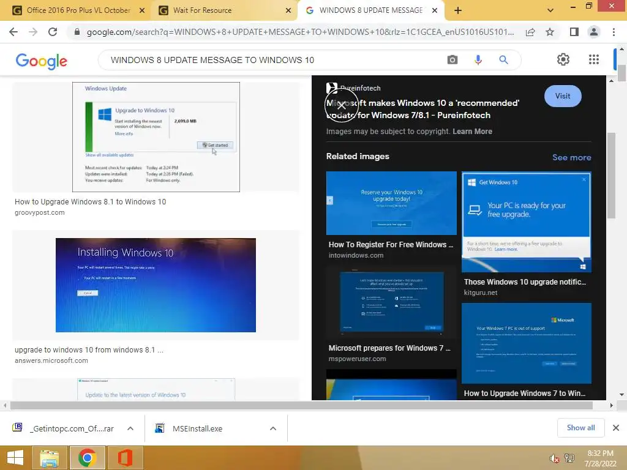Open Reserve your Windows 10 thumbnail
The height and width of the screenshot is (470, 627).
(391, 203)
